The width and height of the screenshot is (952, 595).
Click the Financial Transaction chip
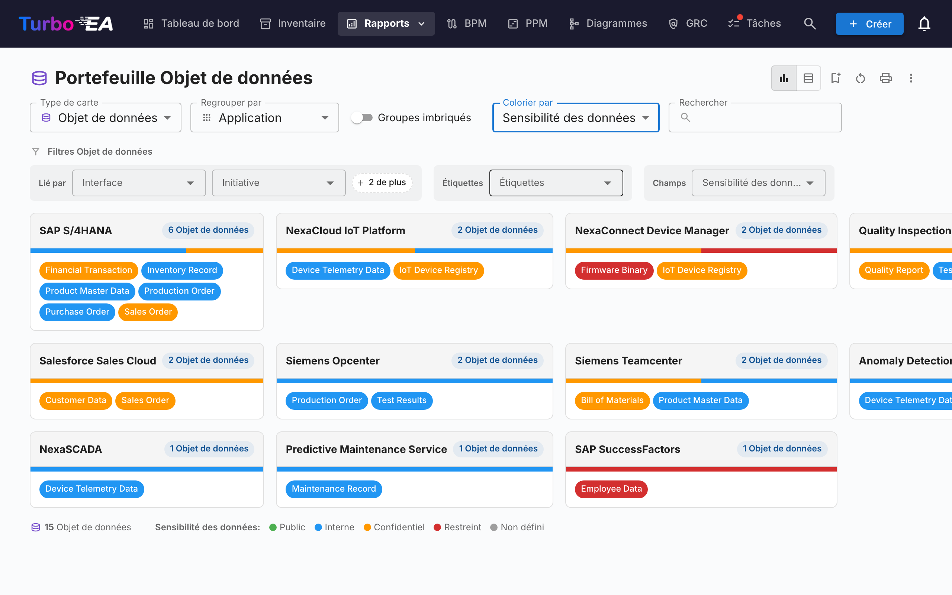(89, 270)
